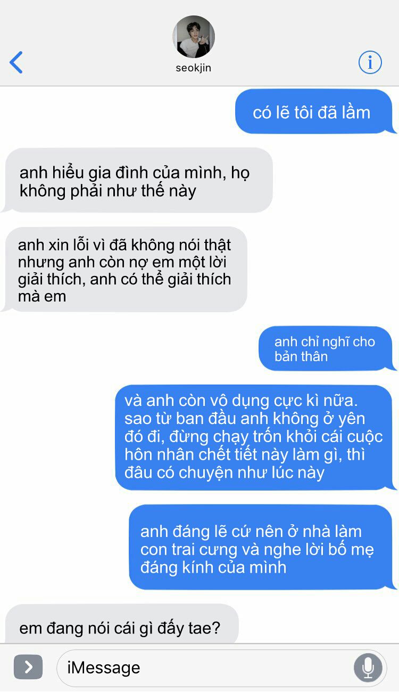
Task: Go back using the blue chevron
Action: click(16, 62)
